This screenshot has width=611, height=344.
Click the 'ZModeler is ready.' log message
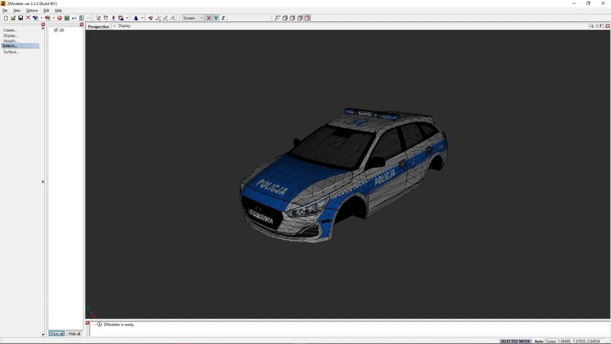tap(119, 324)
